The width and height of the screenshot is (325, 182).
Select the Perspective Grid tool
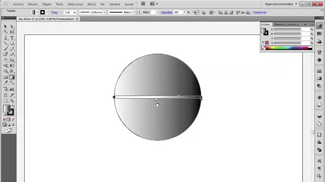[x=12, y=71]
